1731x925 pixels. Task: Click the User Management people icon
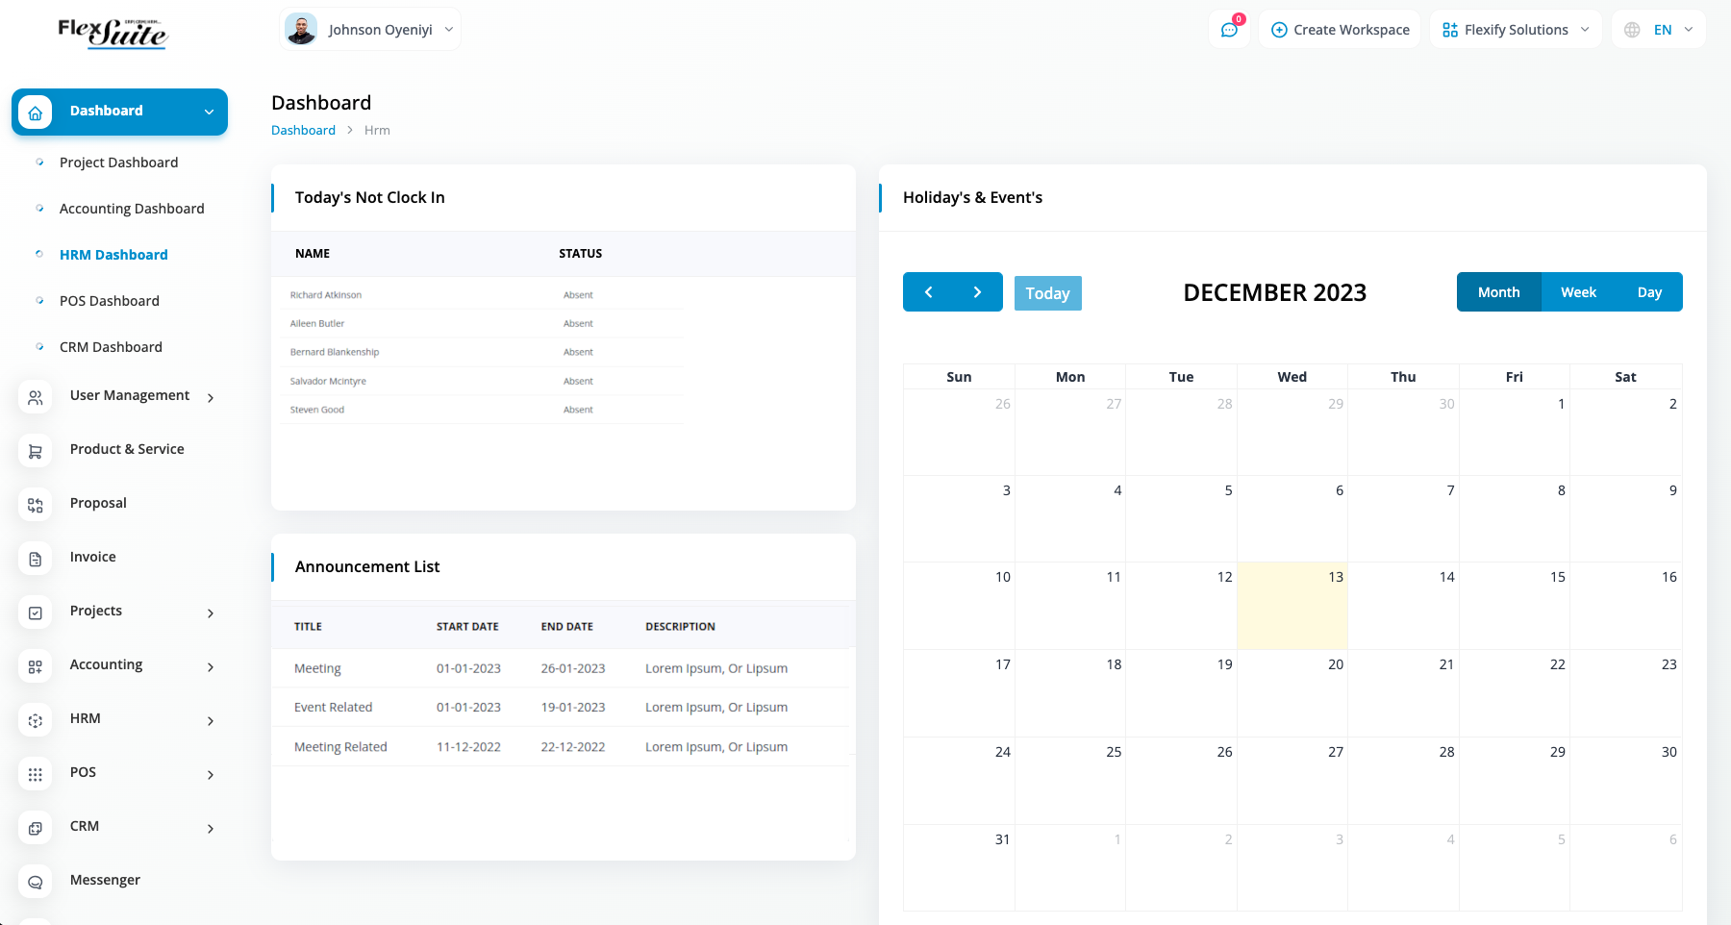coord(36,397)
